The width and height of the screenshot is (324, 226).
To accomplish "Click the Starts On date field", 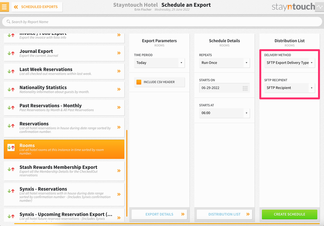I will (x=224, y=88).
